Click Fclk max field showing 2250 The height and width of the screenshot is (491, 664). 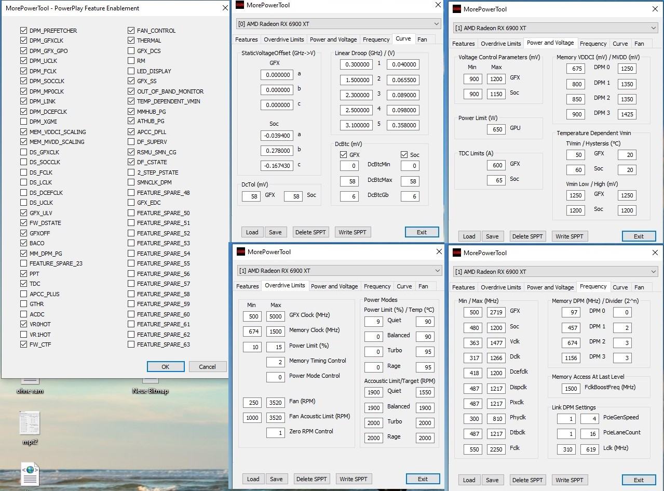tap(496, 449)
